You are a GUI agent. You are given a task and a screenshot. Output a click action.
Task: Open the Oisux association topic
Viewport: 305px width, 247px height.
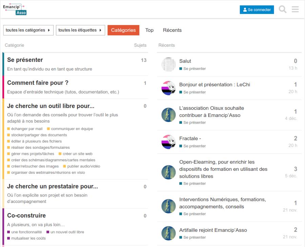click(211, 111)
